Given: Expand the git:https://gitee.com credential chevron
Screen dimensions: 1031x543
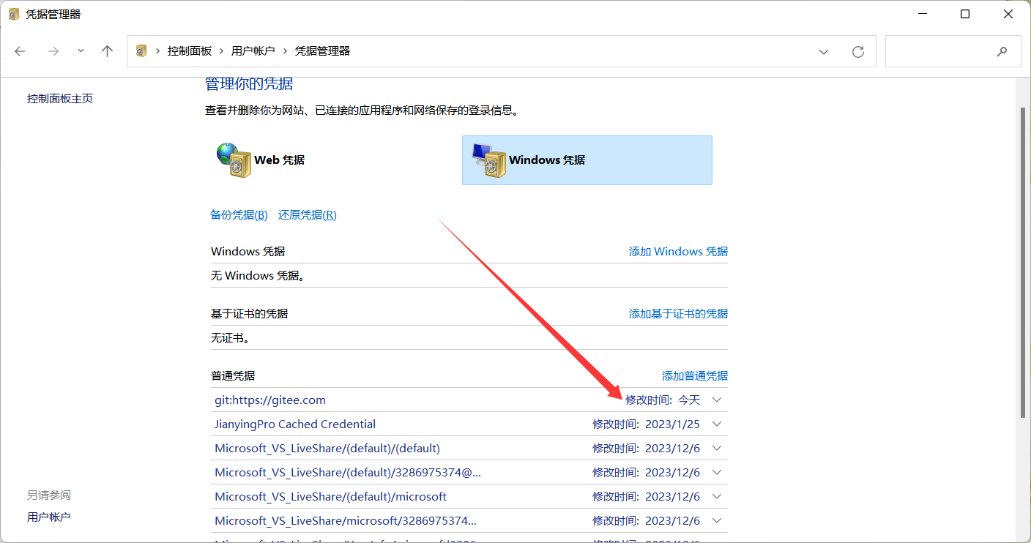Looking at the screenshot, I should (x=717, y=400).
